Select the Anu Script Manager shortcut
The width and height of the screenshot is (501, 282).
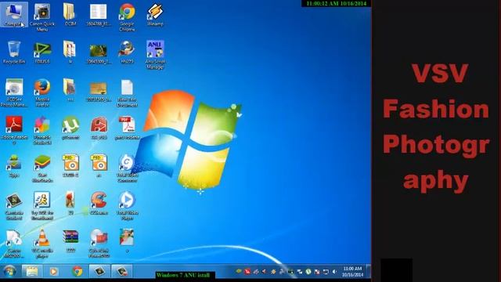click(155, 54)
